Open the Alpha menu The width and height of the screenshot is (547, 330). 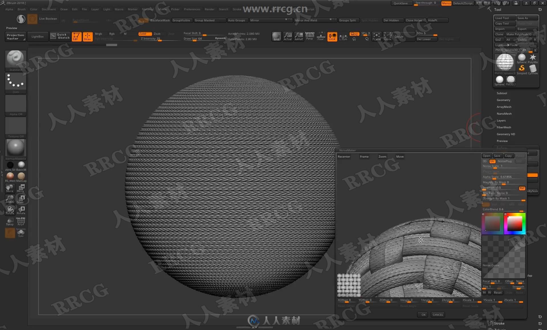pyautogui.click(x=9, y=9)
